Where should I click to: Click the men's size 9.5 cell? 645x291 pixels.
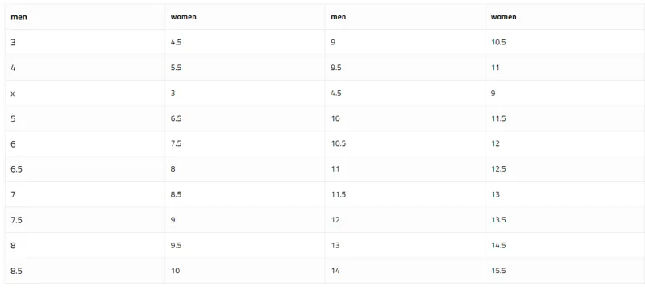[405, 68]
